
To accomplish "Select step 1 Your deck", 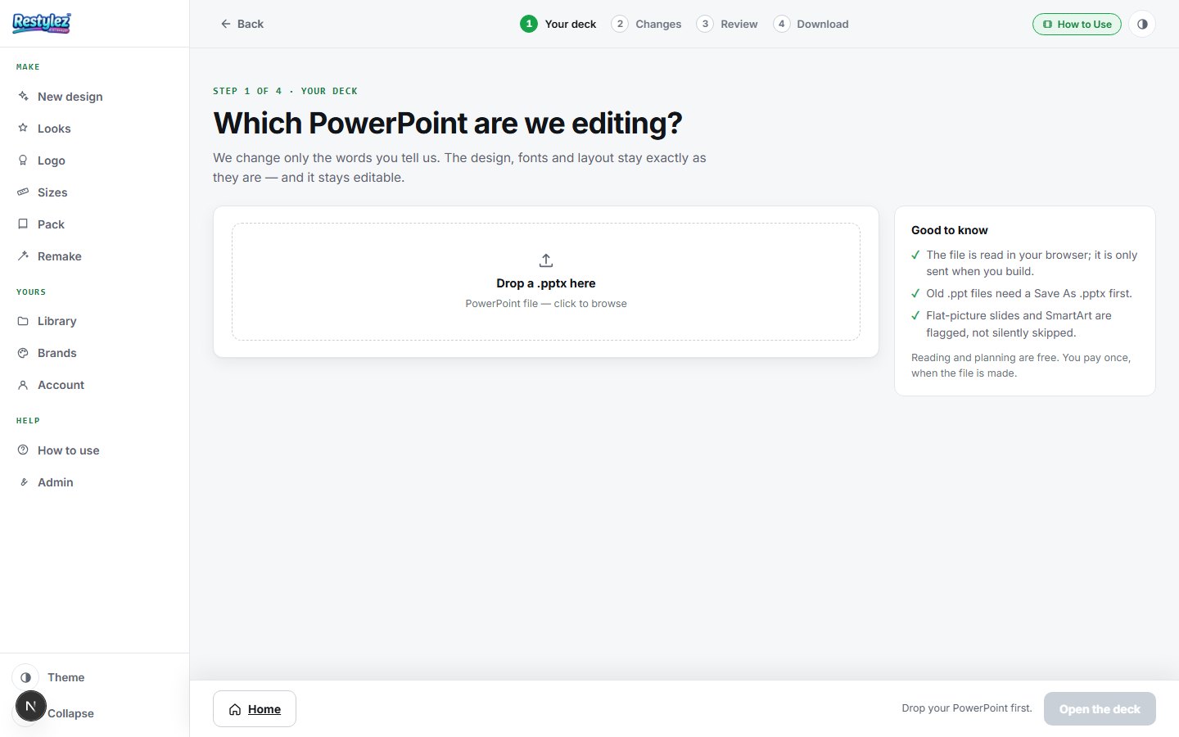I will coord(558,24).
